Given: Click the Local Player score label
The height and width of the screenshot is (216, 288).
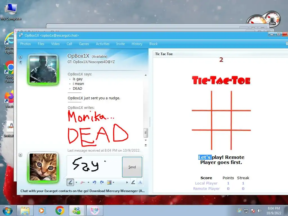Looking at the screenshot, I should click(x=206, y=183).
